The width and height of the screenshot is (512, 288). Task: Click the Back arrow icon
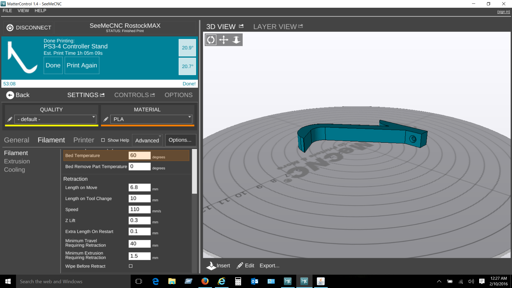(x=10, y=95)
